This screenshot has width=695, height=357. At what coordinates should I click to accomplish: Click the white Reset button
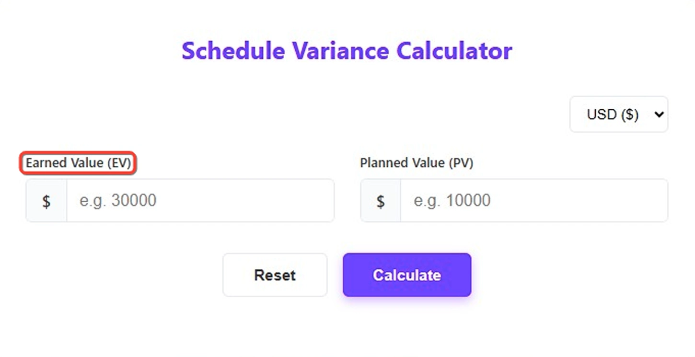pos(275,275)
